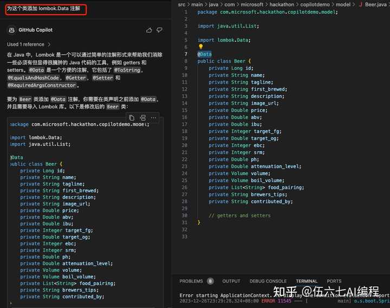Click line number 8 in the gutter

point(186,61)
